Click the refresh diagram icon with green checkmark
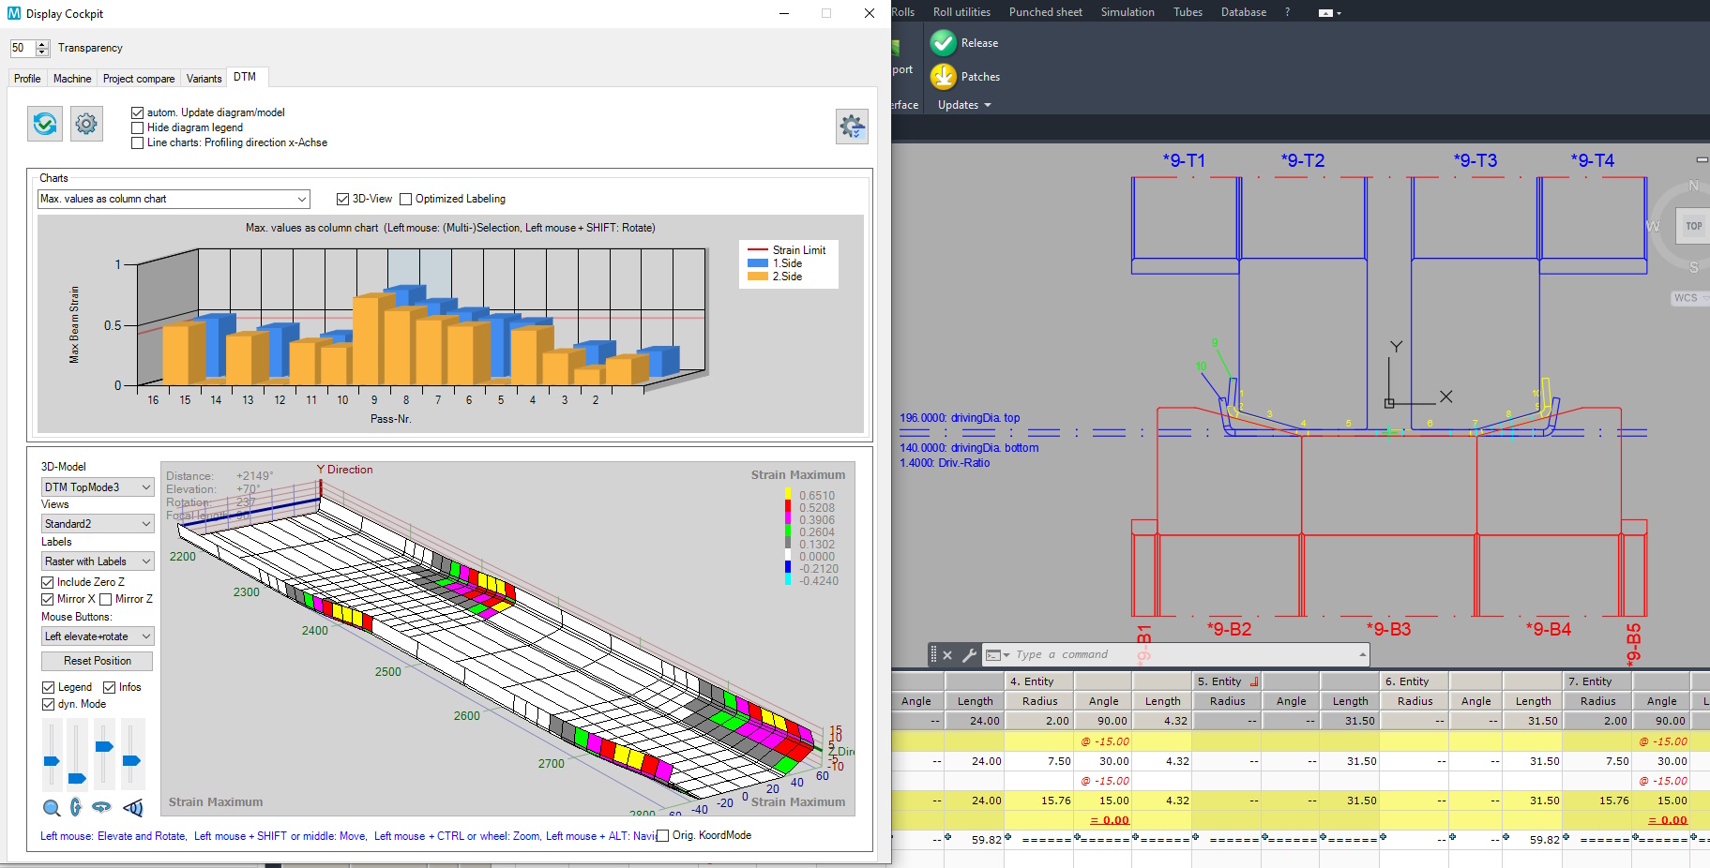 coord(45,124)
